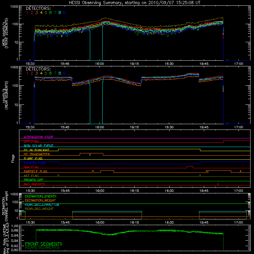The image size is (254, 254).
Task: Select dark green detector 7 in rear segments legend
Action: 55,73
